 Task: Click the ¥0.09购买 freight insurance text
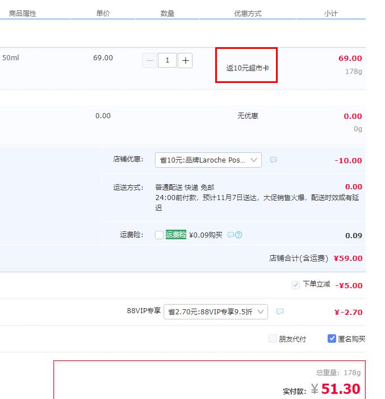[x=206, y=235]
